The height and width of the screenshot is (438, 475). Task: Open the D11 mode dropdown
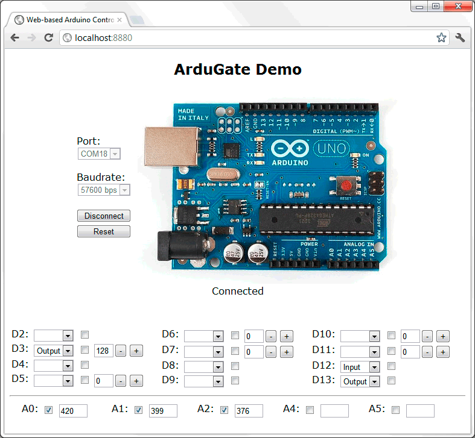[x=360, y=352]
